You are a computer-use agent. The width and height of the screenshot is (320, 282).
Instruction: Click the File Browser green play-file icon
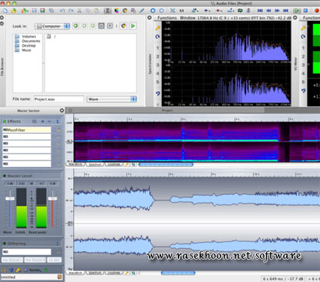(x=133, y=26)
